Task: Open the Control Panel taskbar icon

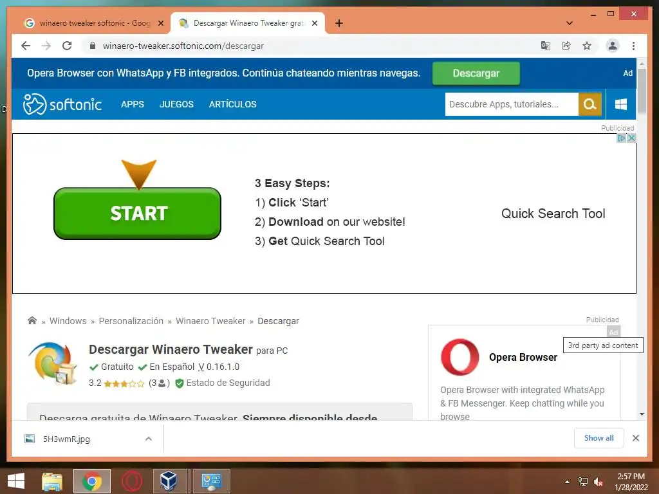Action: [x=211, y=481]
